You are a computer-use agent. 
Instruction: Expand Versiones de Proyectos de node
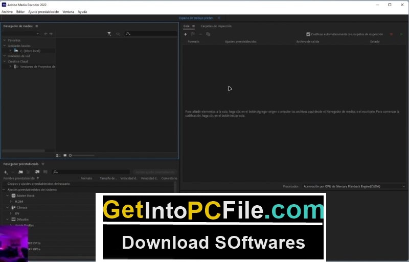pyautogui.click(x=10, y=67)
